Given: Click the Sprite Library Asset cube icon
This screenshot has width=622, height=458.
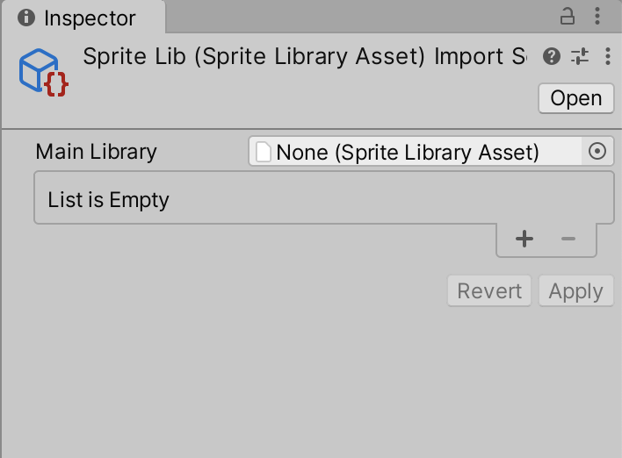Looking at the screenshot, I should pos(43,73).
